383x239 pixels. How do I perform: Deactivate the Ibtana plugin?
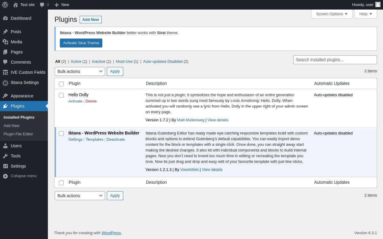[x=115, y=139]
